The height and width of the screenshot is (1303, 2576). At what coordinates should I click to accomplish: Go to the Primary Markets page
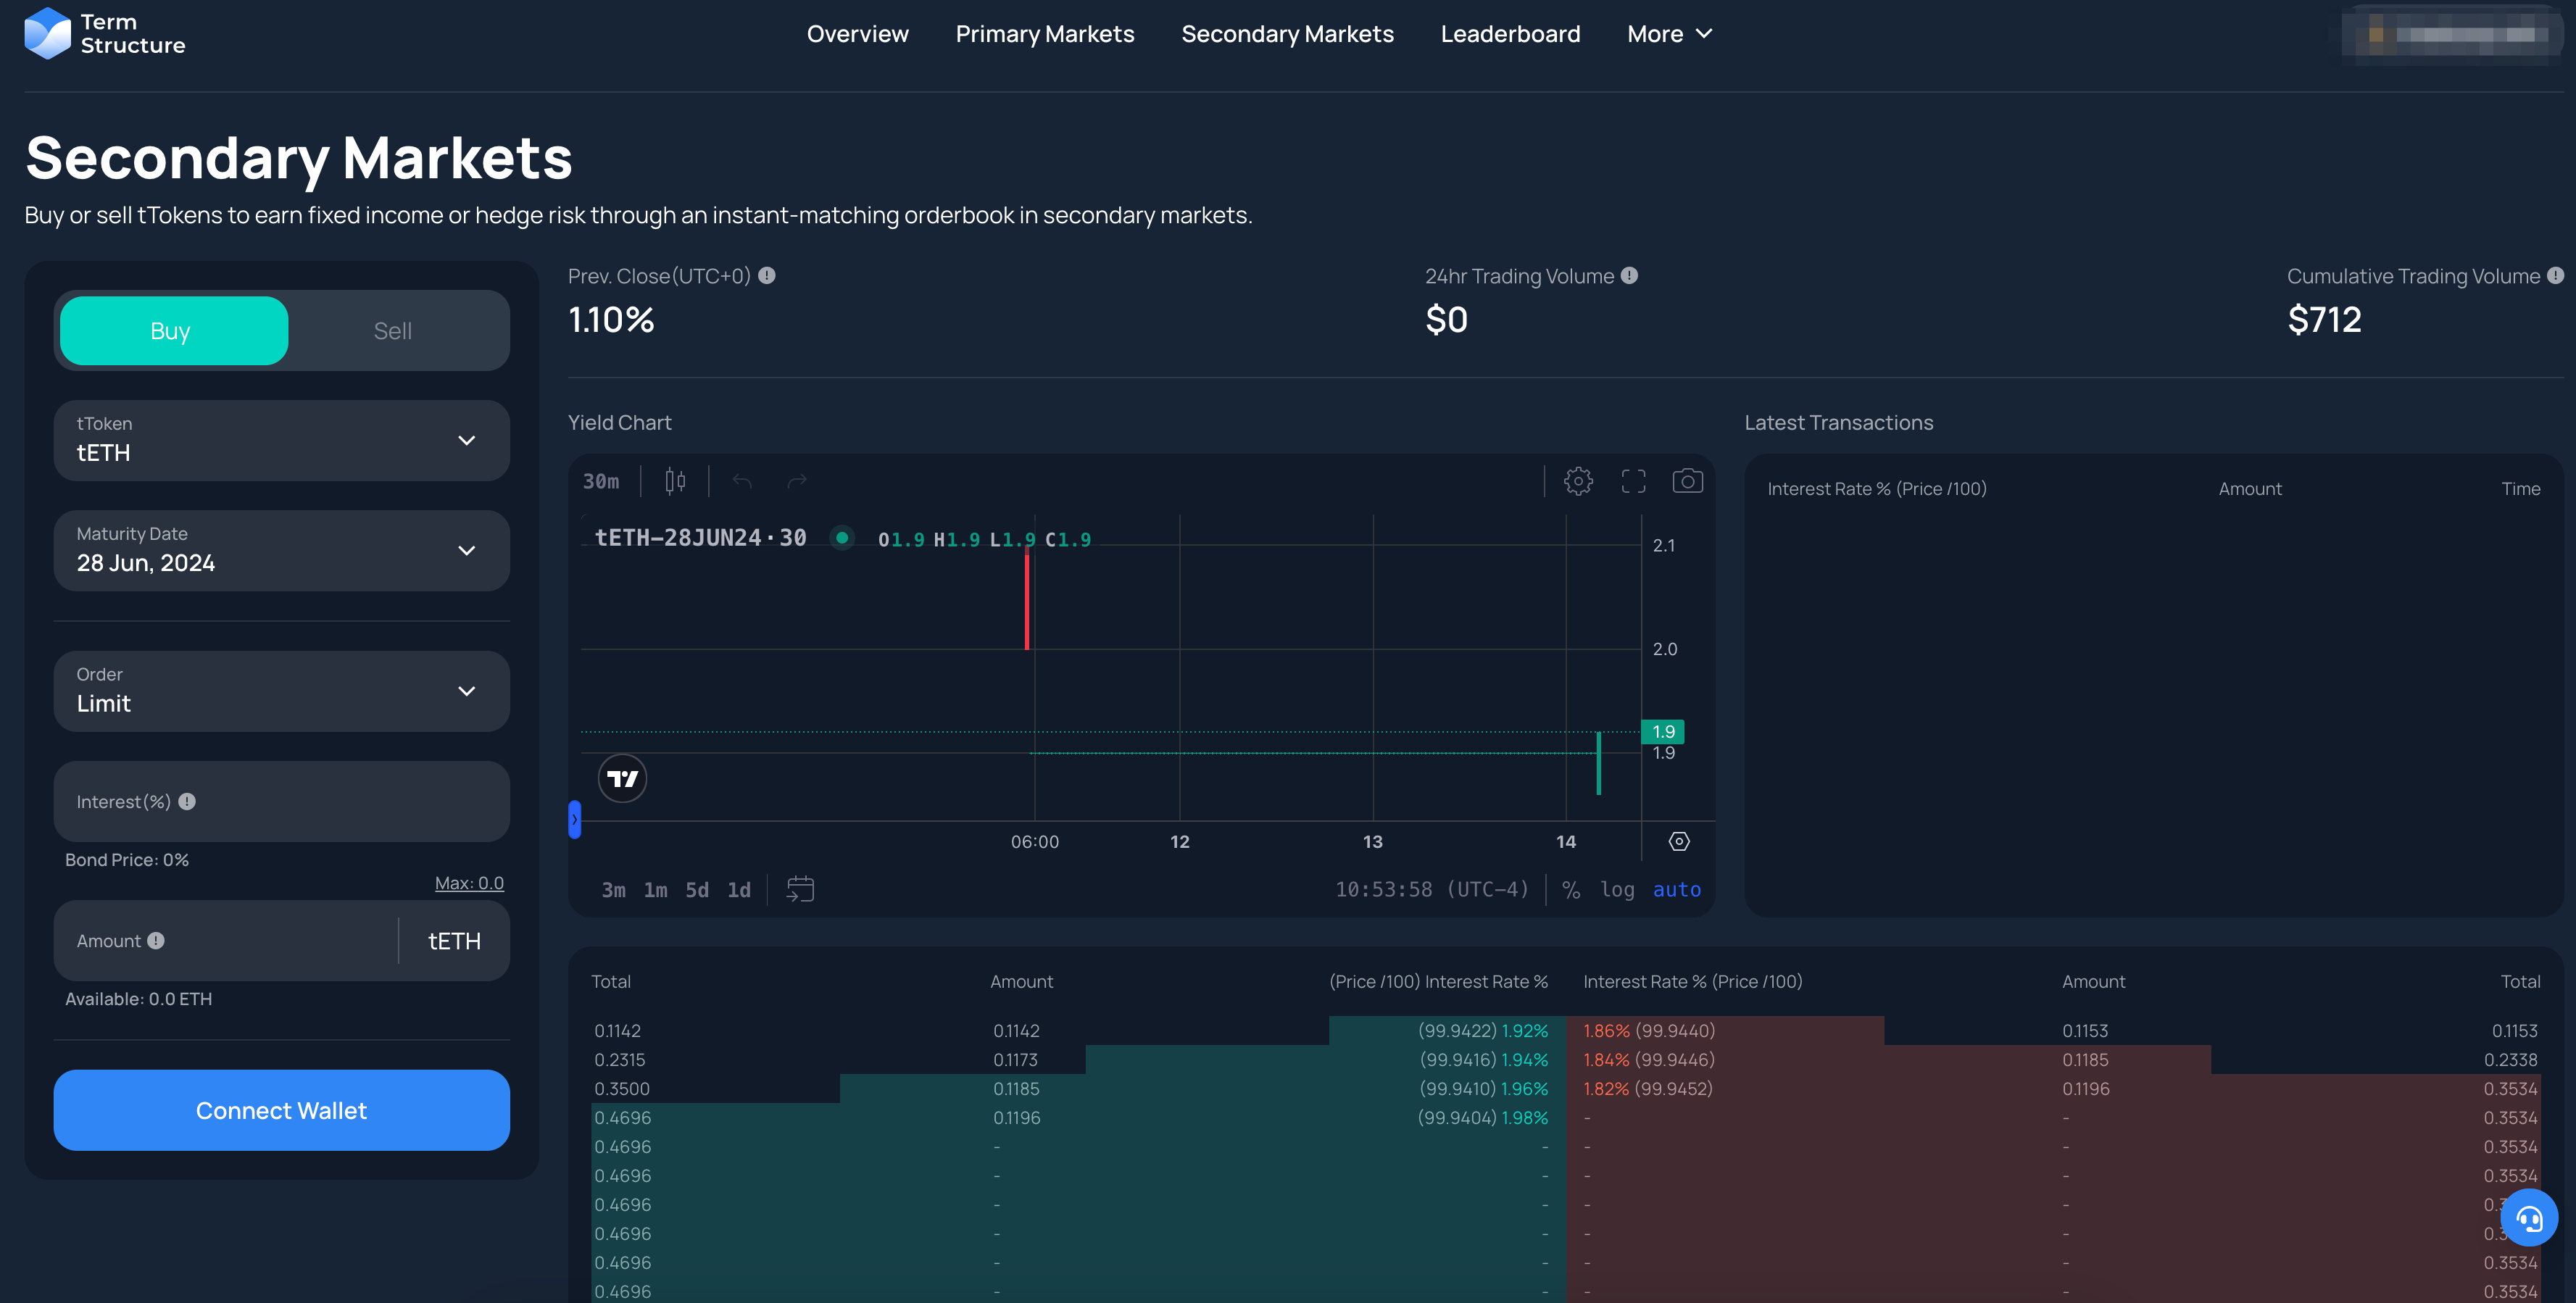click(x=1044, y=34)
